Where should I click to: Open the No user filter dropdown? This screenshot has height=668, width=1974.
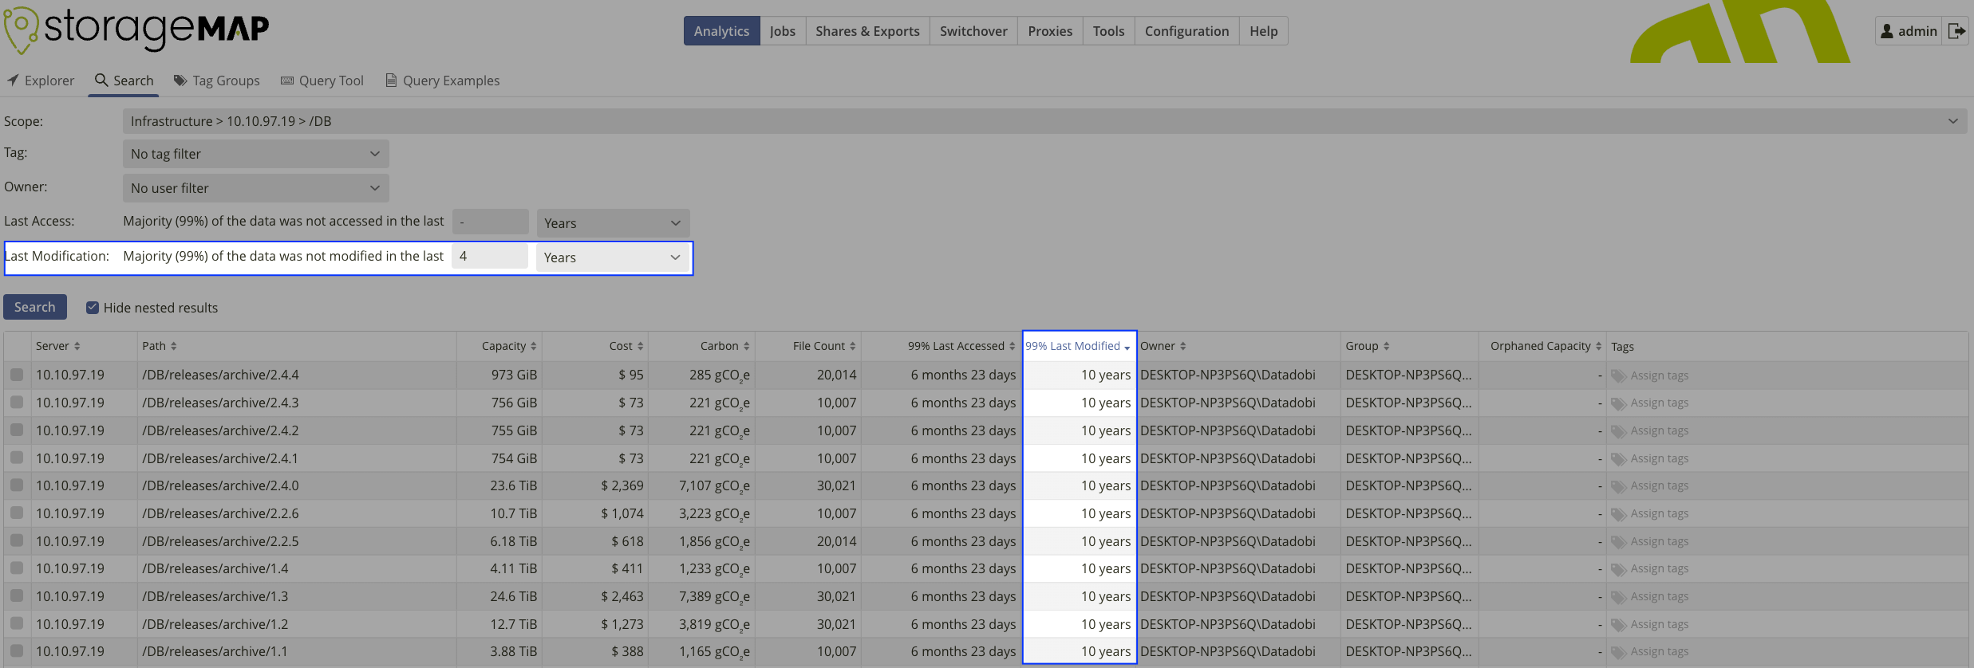(x=255, y=188)
